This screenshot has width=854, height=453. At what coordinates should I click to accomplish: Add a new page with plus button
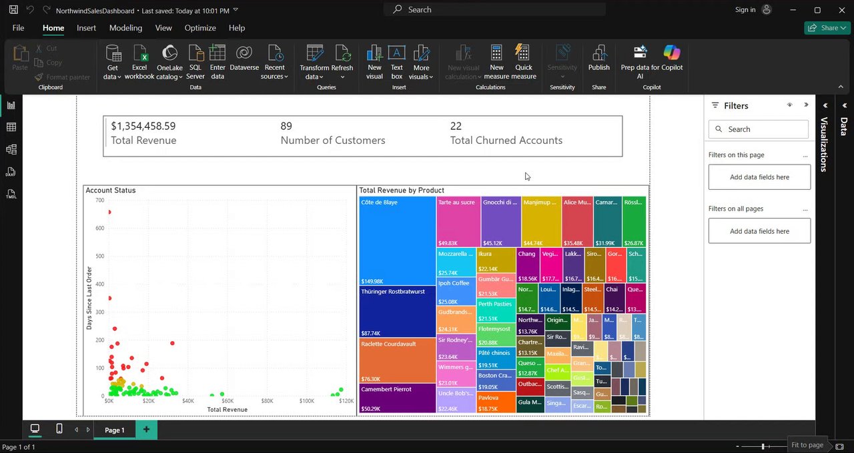(x=146, y=430)
